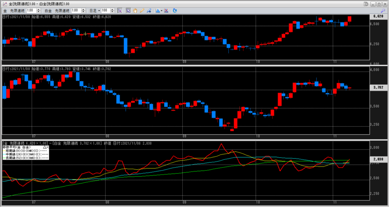
Task: Collapse the 移動平均 legend with the triangle
Action: [x=44, y=147]
